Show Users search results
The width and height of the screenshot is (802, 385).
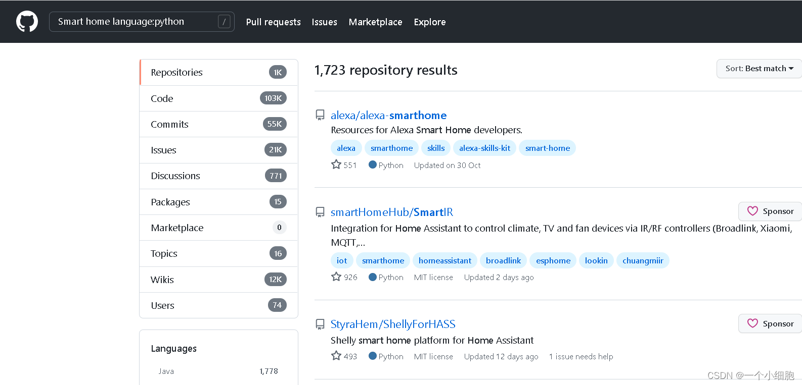218,305
